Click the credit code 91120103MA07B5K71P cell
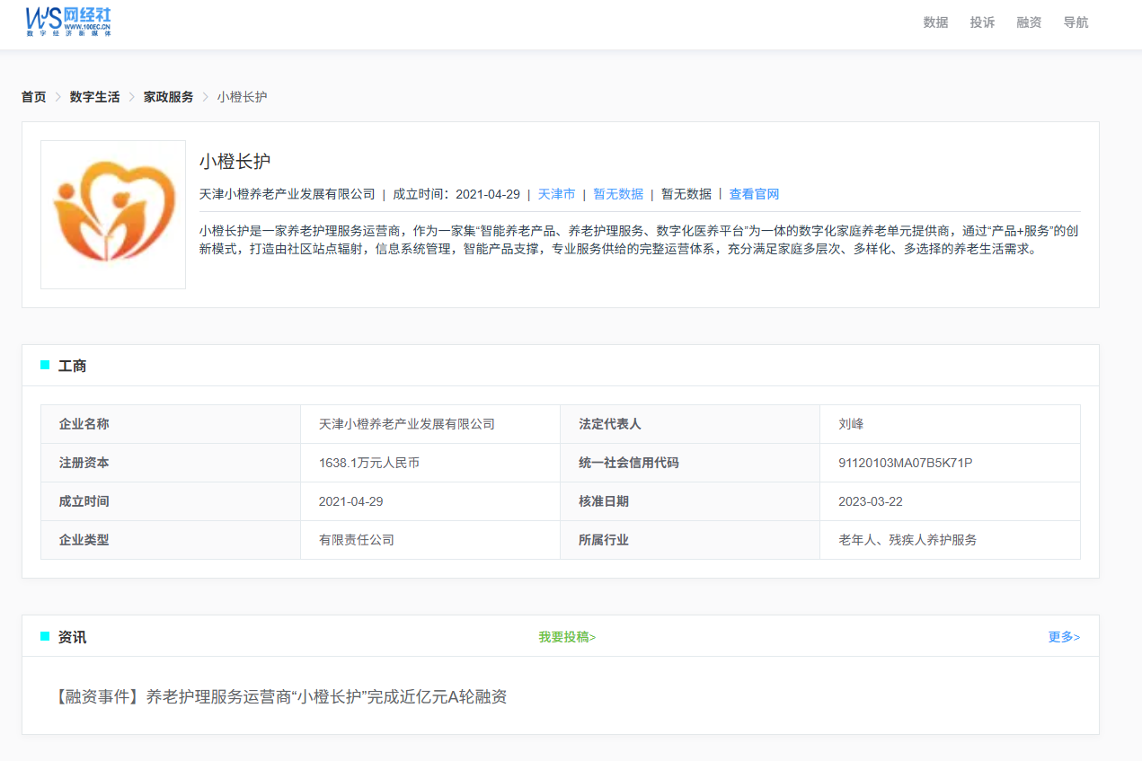The width and height of the screenshot is (1142, 761). (x=905, y=463)
